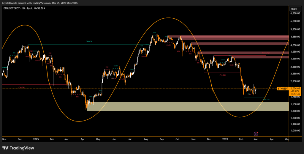Click the orange ETHUSDT price label

283,88
